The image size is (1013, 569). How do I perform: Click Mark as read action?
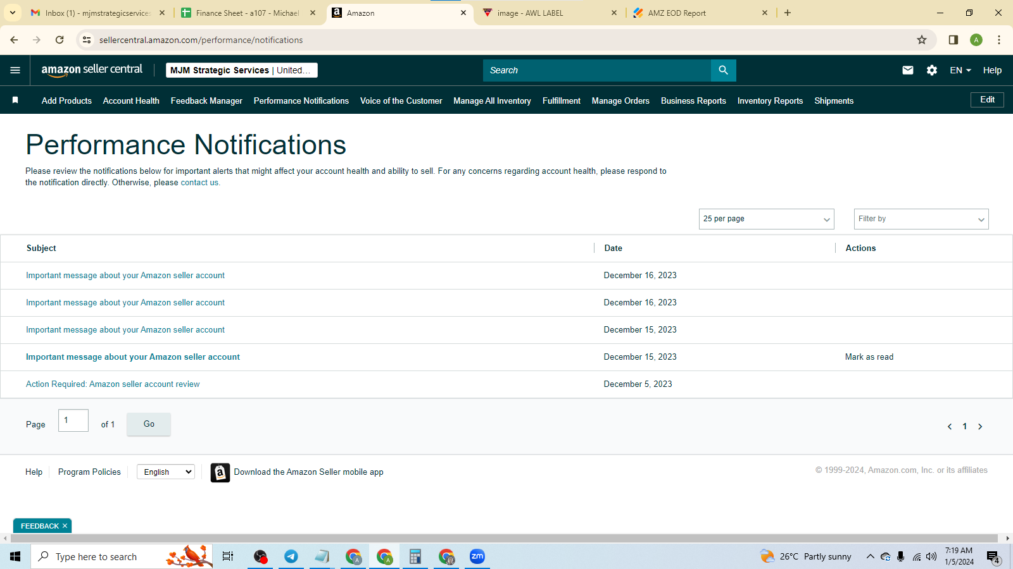tap(869, 357)
